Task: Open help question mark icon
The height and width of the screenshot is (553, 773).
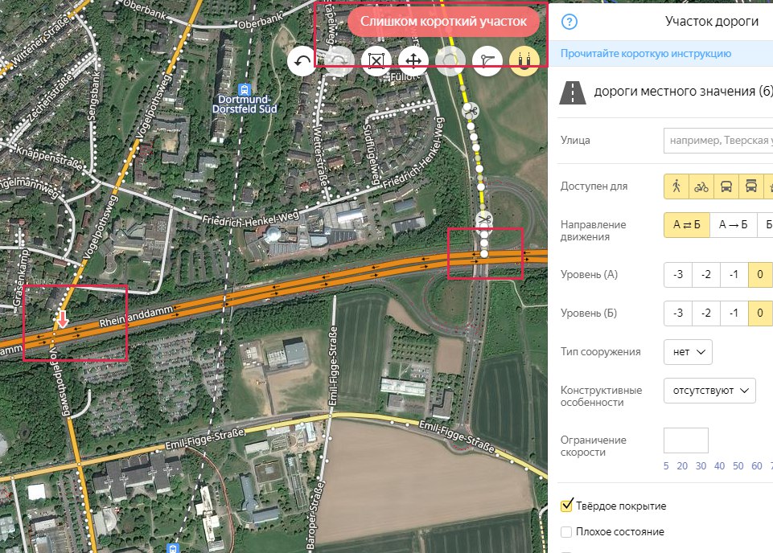Action: (x=569, y=22)
